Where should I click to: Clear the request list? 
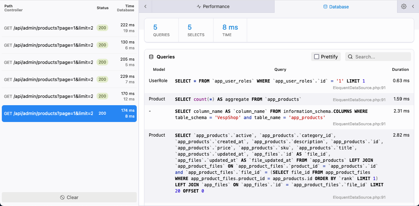coord(69,198)
